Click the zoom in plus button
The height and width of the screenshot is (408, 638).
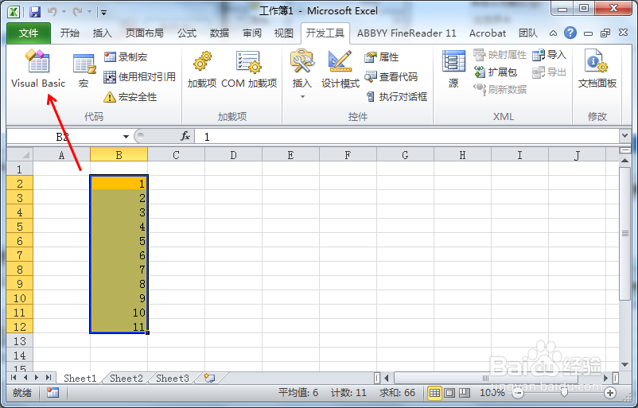[609, 393]
